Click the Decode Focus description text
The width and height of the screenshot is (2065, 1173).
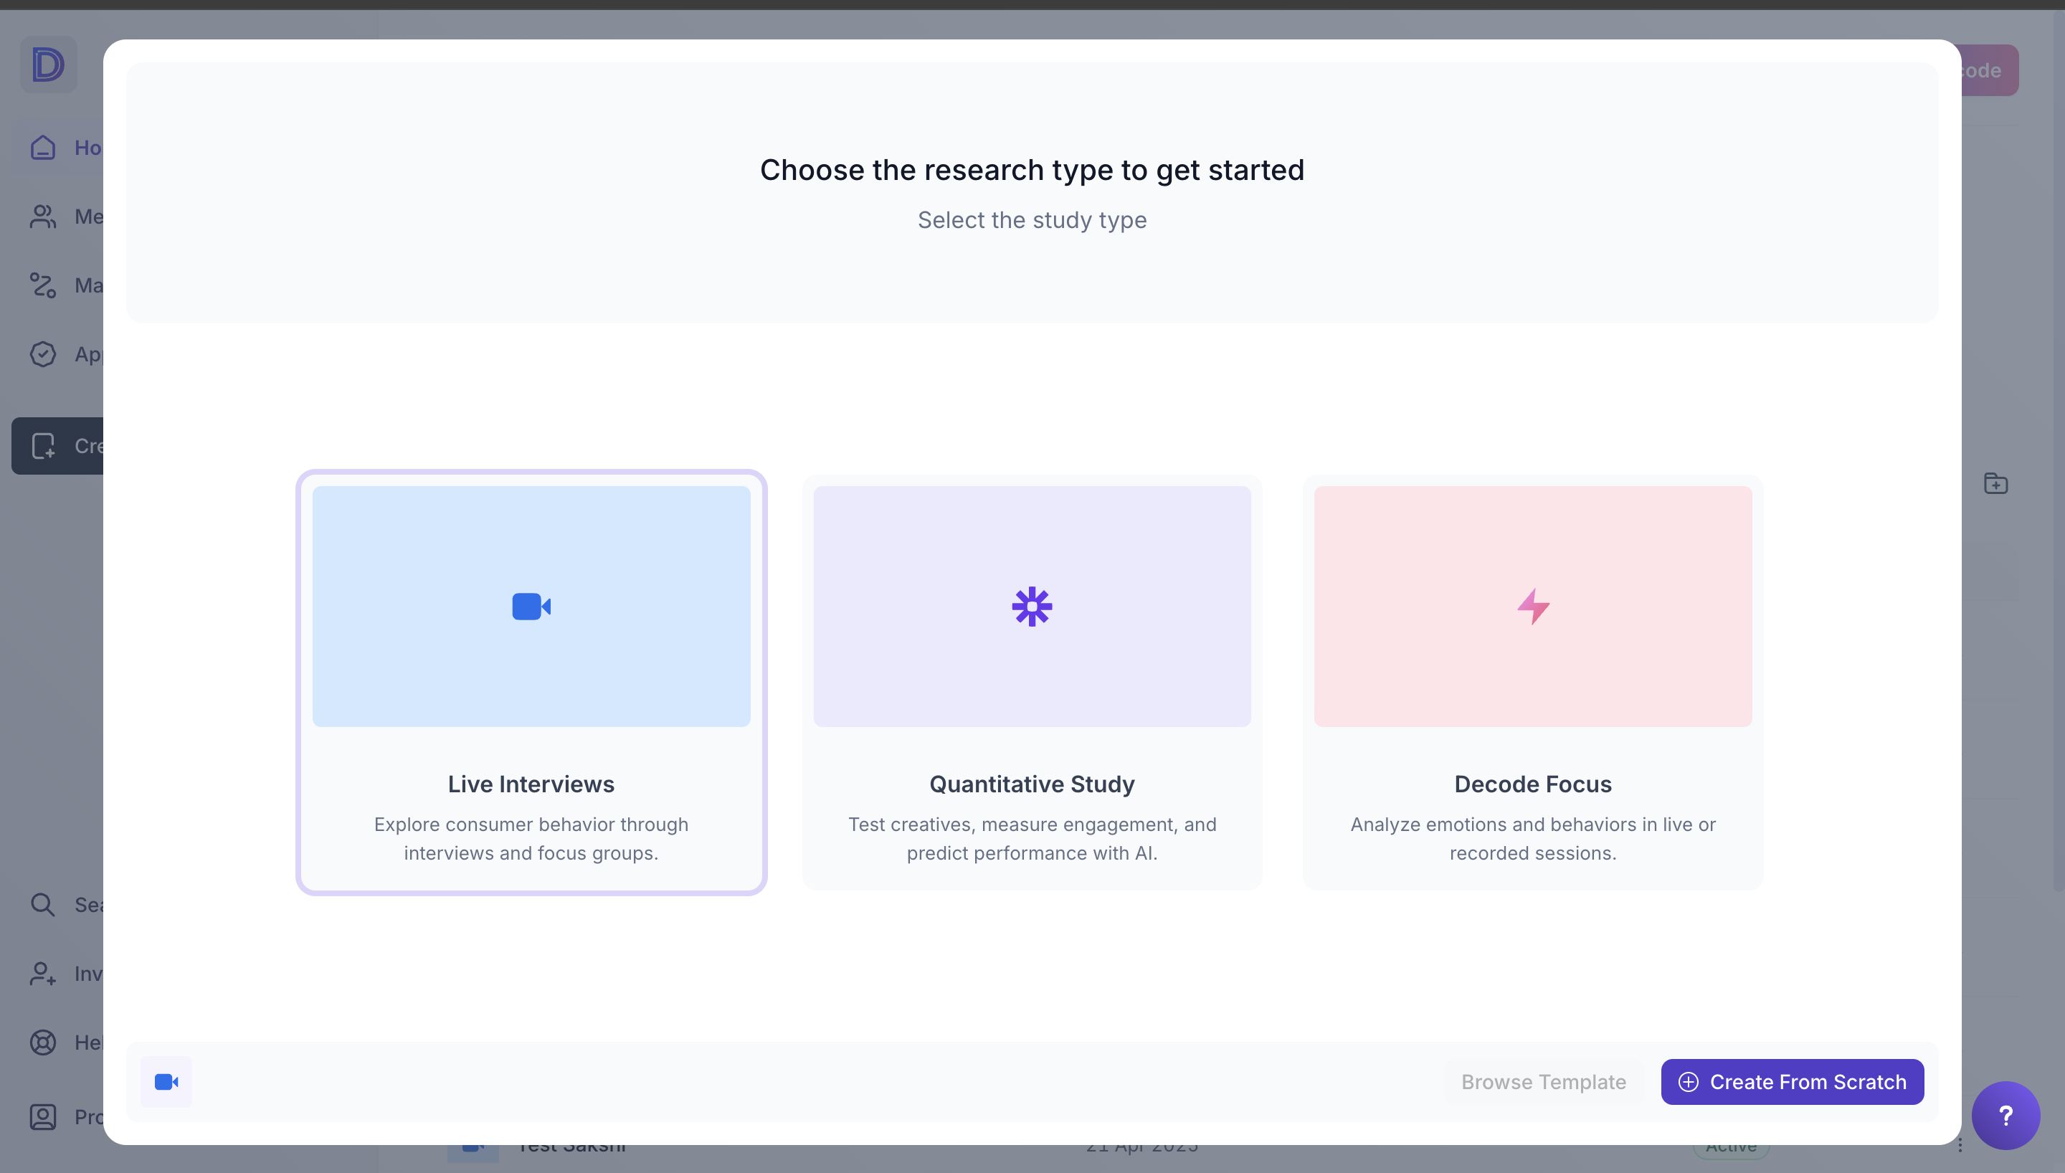point(1533,839)
